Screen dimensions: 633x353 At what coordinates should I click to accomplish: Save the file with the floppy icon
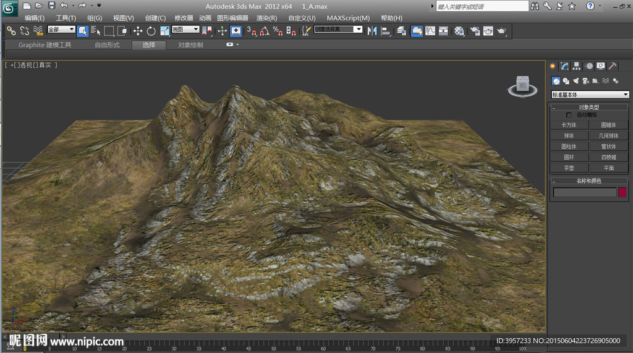coord(51,6)
